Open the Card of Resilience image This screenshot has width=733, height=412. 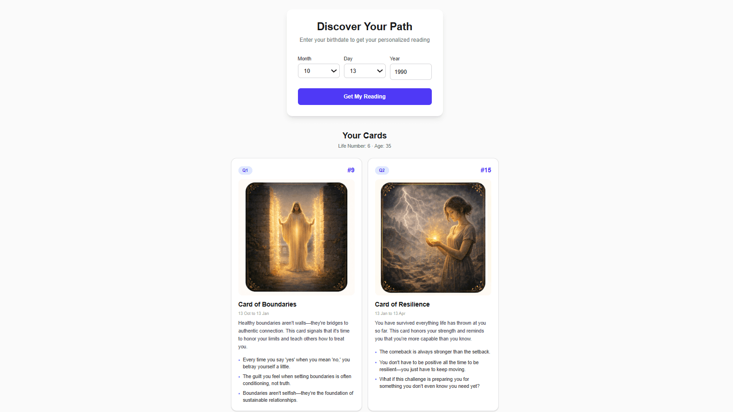click(x=433, y=237)
